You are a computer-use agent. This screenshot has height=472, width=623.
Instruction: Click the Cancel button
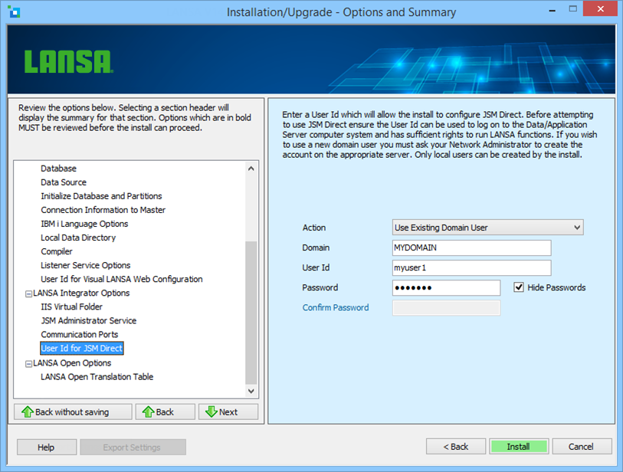582,447
